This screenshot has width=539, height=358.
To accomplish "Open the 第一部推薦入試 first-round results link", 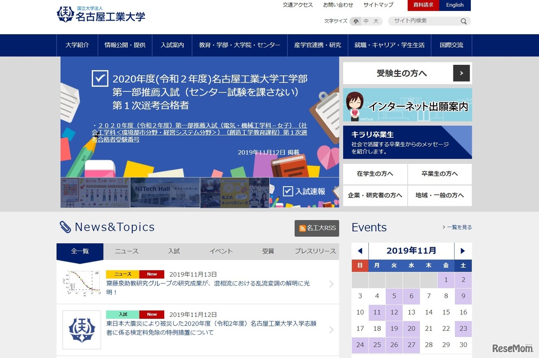I will 200,133.
